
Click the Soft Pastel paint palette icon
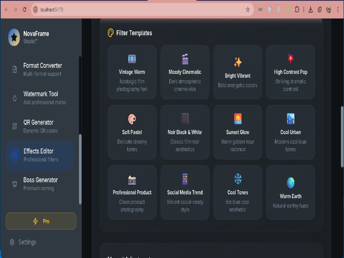click(132, 119)
